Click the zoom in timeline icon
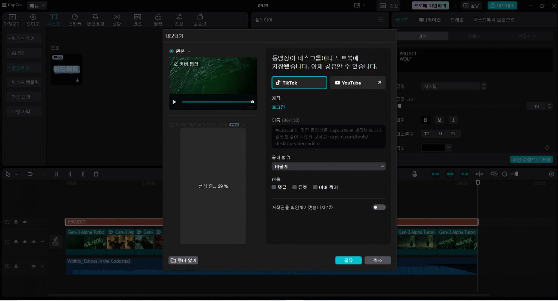The height and width of the screenshot is (301, 558). click(x=551, y=174)
